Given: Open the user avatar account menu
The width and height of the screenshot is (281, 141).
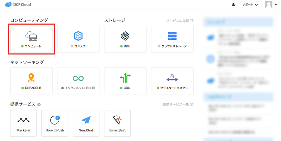Looking at the screenshot, I should (271, 5).
